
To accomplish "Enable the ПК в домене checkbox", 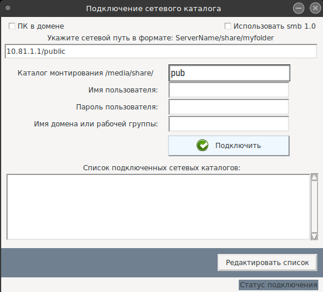I will pos(12,26).
